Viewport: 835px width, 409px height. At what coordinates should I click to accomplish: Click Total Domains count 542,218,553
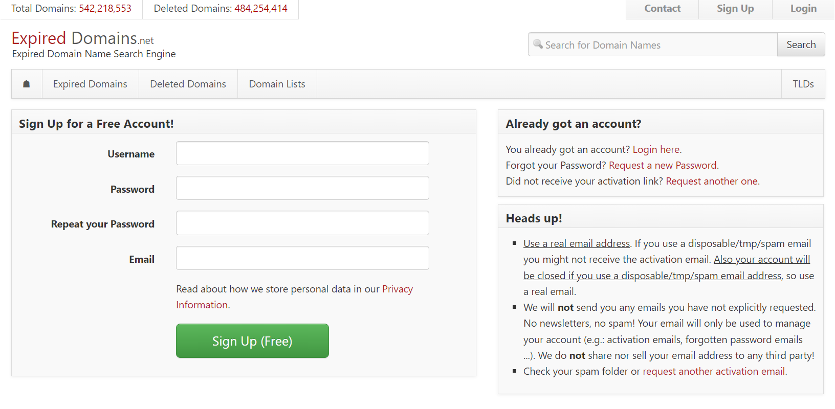pyautogui.click(x=105, y=9)
